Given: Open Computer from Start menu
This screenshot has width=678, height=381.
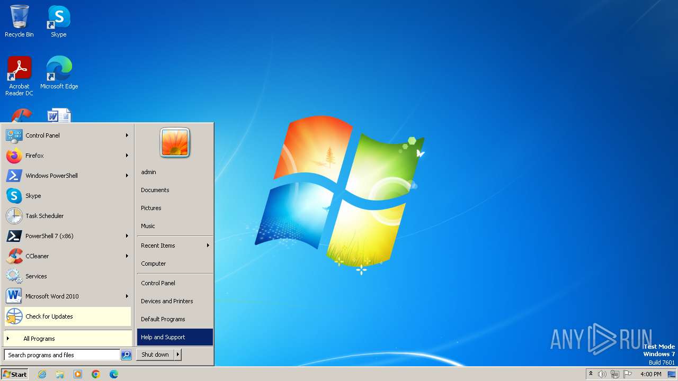Looking at the screenshot, I should (175, 264).
